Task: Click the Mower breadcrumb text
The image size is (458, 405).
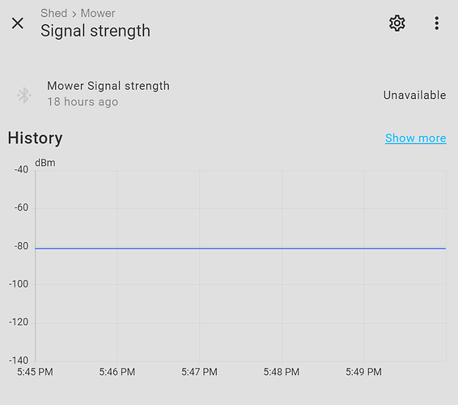Action: click(x=98, y=13)
